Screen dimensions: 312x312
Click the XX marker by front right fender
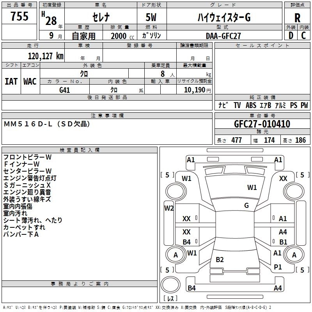point(283,179)
